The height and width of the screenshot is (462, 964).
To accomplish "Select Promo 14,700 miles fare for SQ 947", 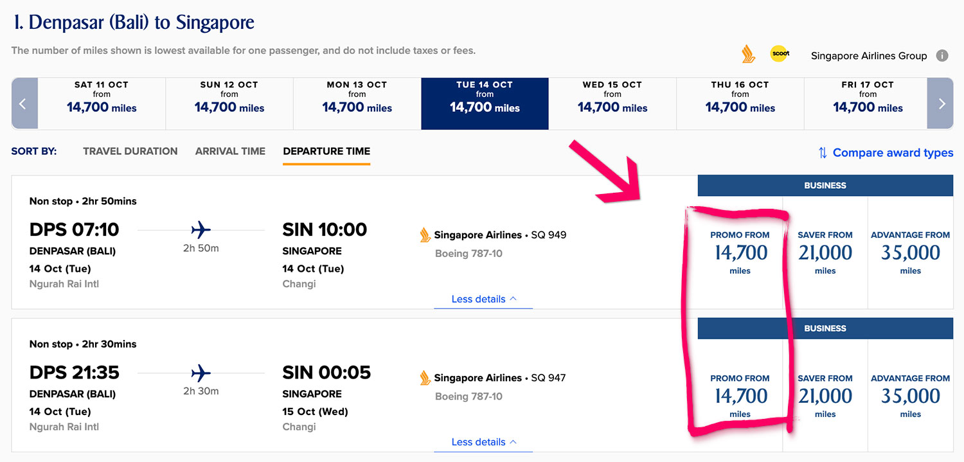I will (740, 396).
